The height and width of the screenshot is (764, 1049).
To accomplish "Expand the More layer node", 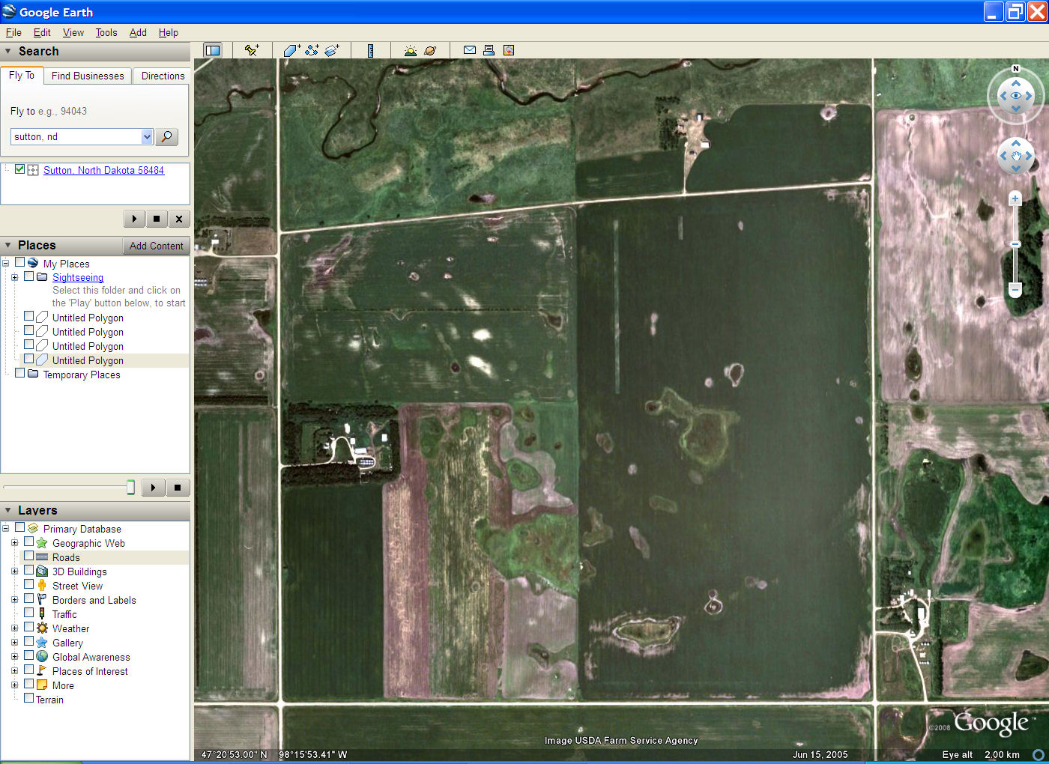I will click(x=14, y=685).
